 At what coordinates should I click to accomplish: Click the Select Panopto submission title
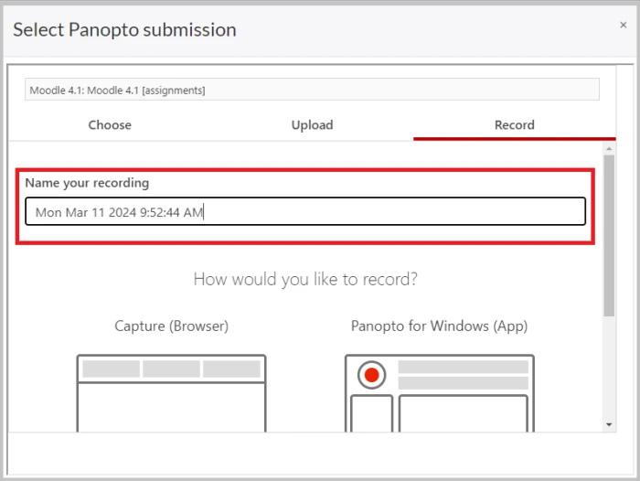(124, 30)
